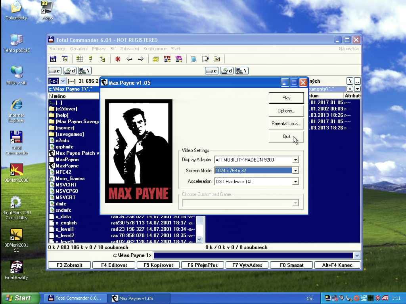Click the rightmost folder toolbar icon
Screen dimensions: 406x304
pyautogui.click(x=217, y=59)
